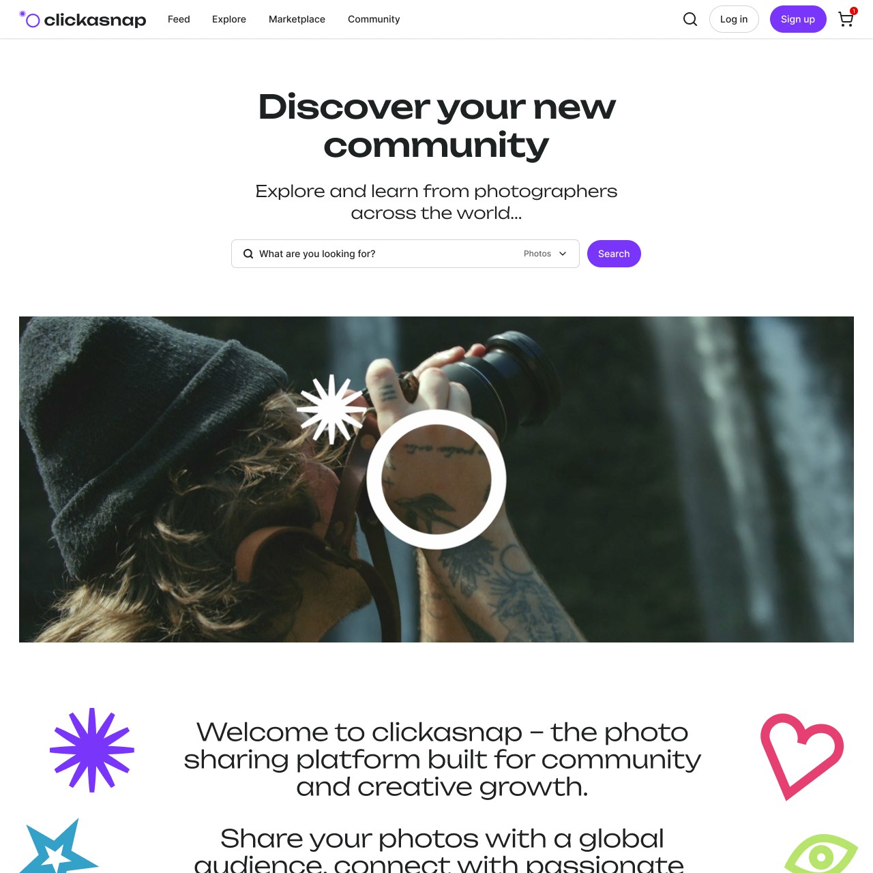Open the header search magnifier icon
Viewport: 873px width, 873px height.
tap(690, 19)
